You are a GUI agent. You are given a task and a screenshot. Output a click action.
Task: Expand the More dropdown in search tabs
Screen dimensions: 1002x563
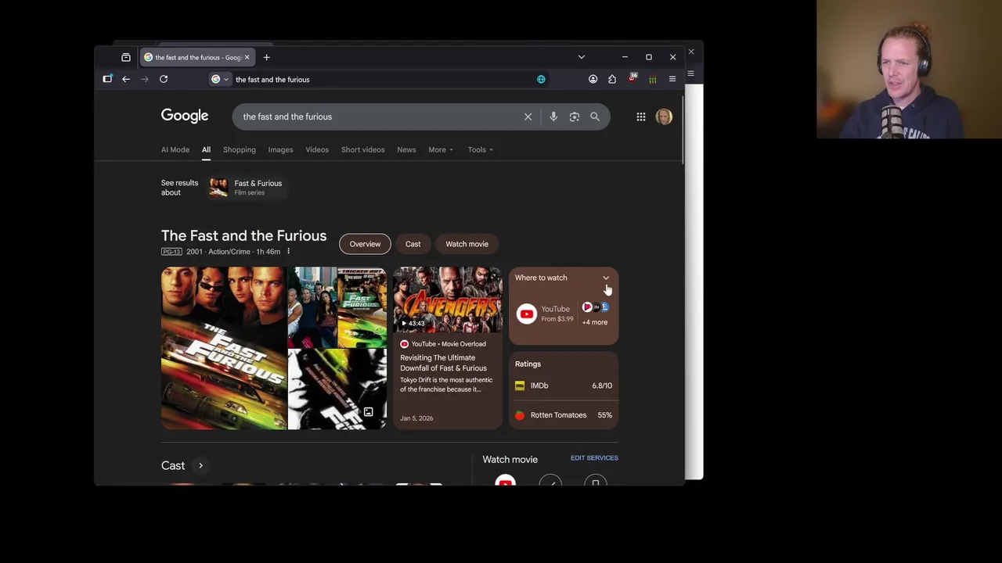[441, 149]
